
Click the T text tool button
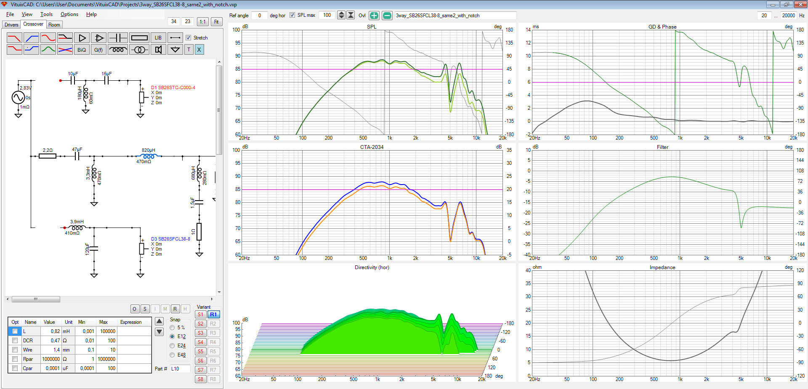pyautogui.click(x=189, y=50)
